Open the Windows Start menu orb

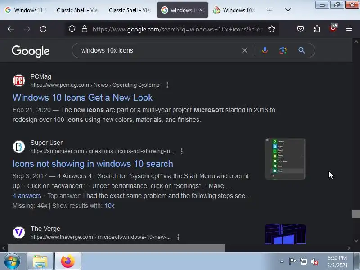[12, 261]
